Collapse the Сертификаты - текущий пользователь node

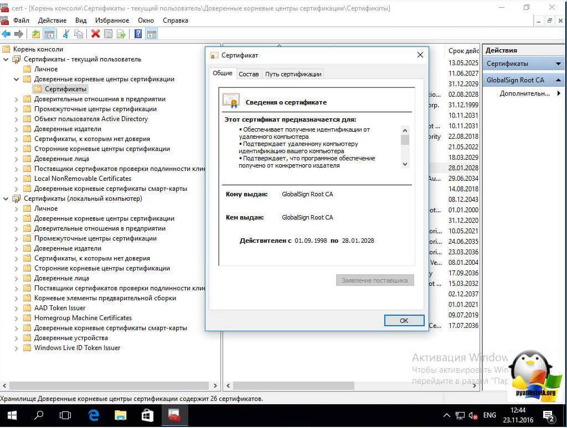tap(6, 59)
